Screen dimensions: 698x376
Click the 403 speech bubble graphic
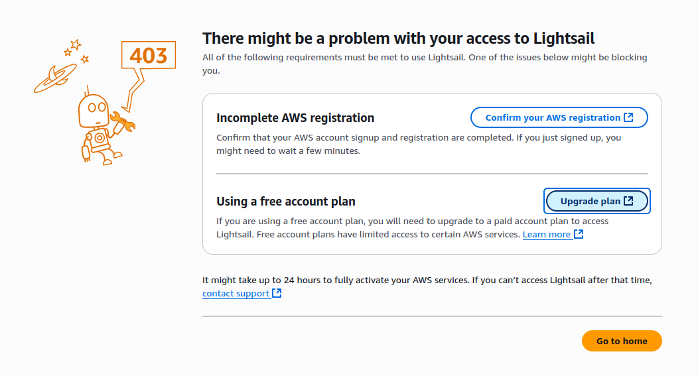pyautogui.click(x=149, y=55)
